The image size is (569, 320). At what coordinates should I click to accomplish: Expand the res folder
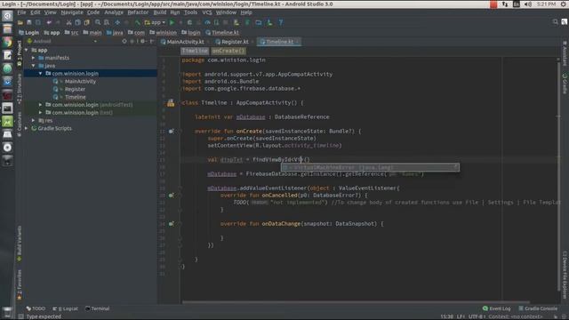[x=34, y=121]
